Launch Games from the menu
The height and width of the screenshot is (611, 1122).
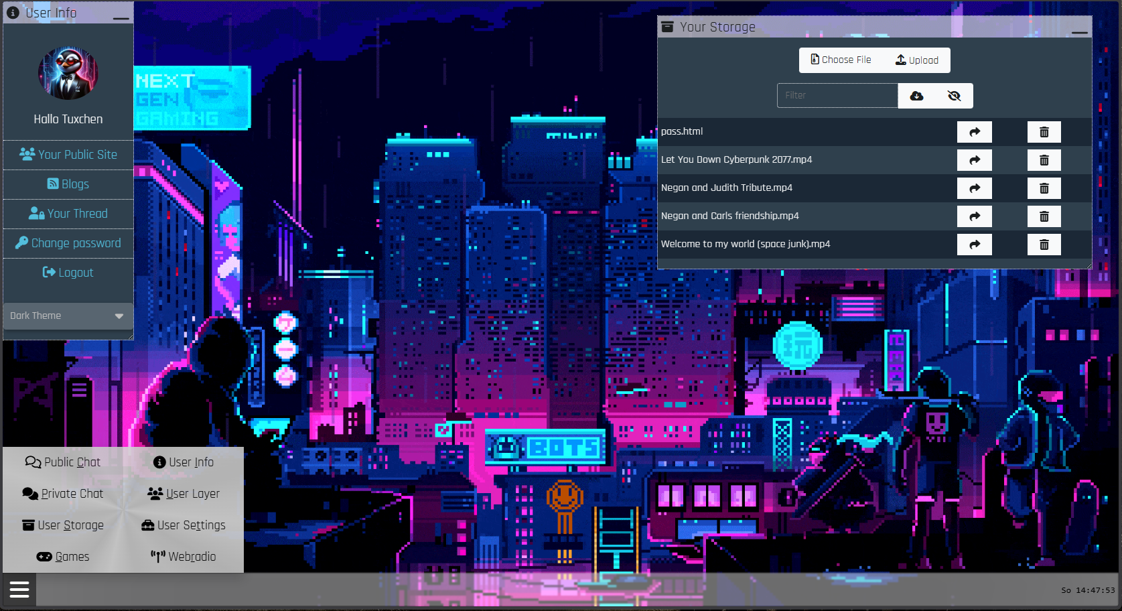[x=63, y=557]
